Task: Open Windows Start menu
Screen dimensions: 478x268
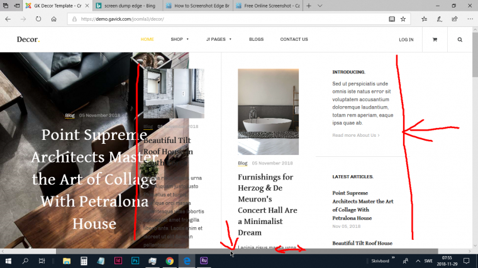Action: click(x=8, y=261)
